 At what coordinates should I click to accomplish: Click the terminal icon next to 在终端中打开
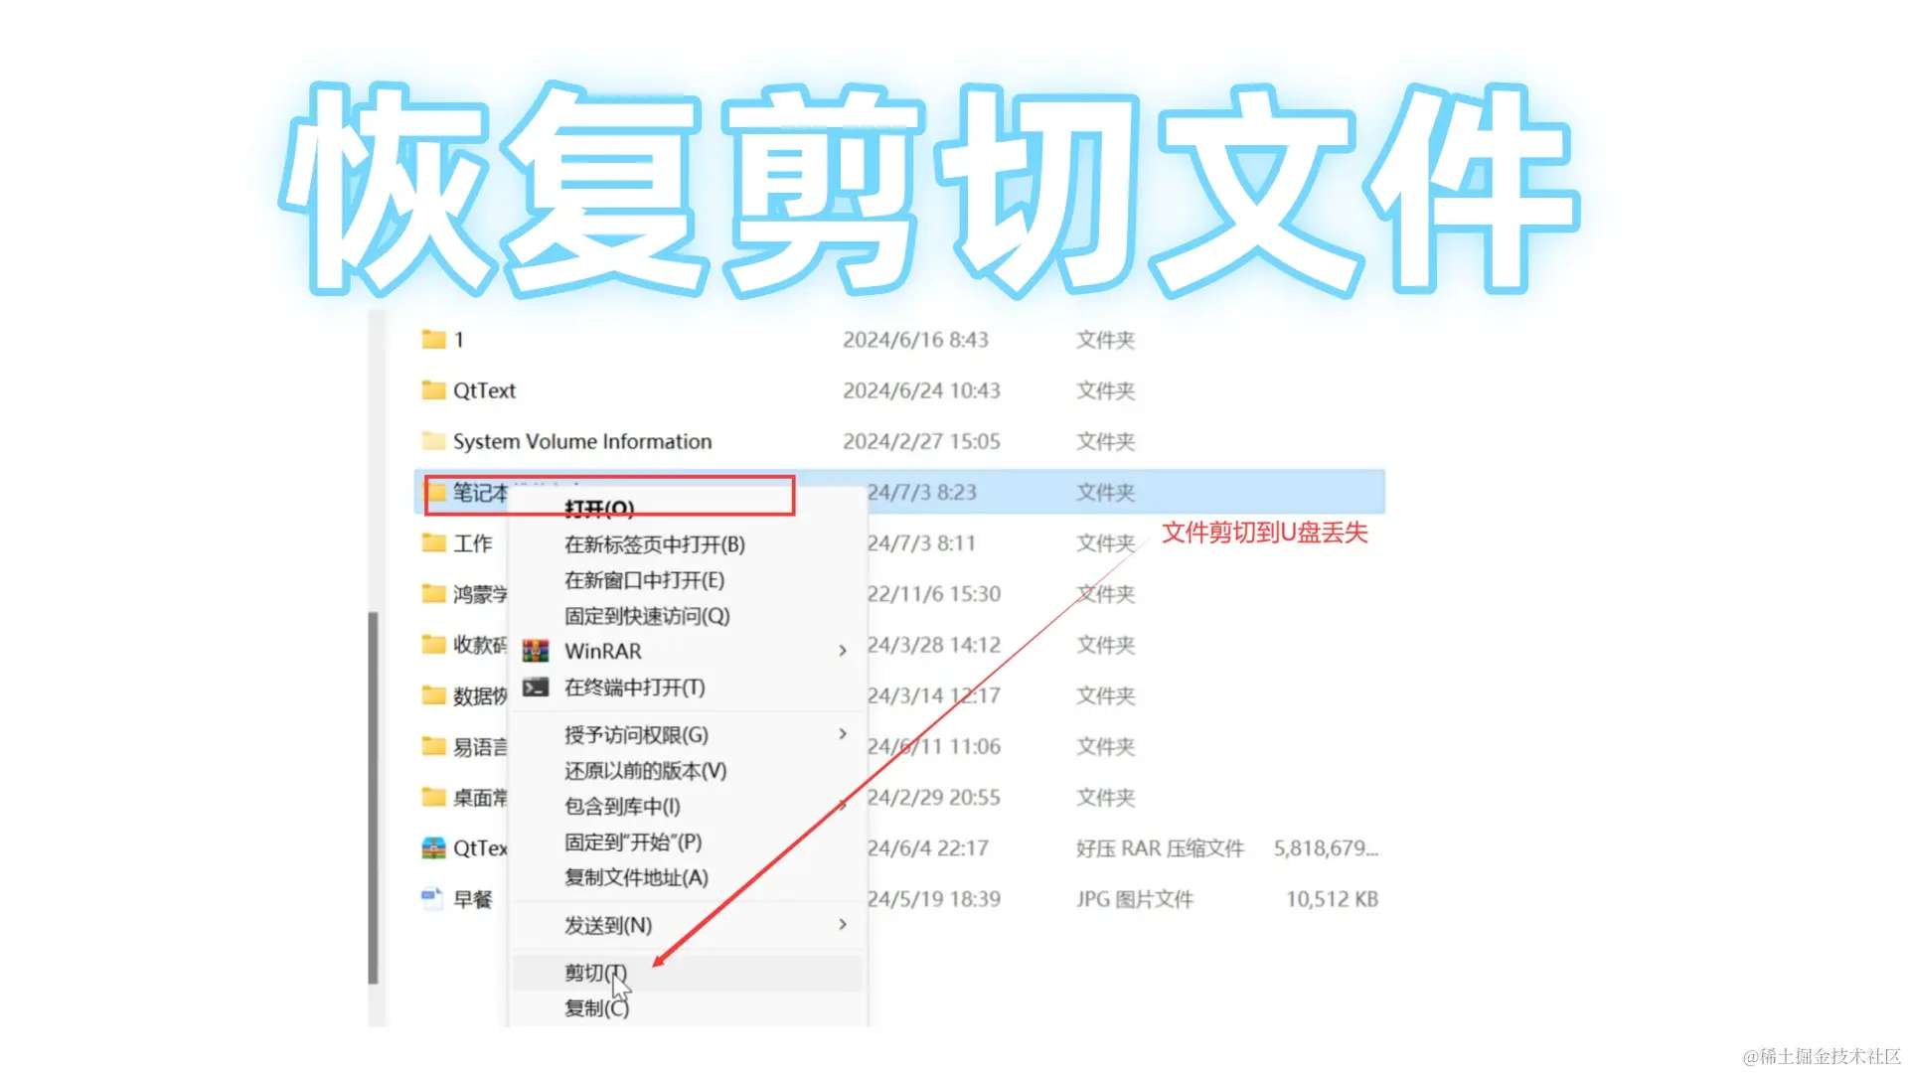538,687
